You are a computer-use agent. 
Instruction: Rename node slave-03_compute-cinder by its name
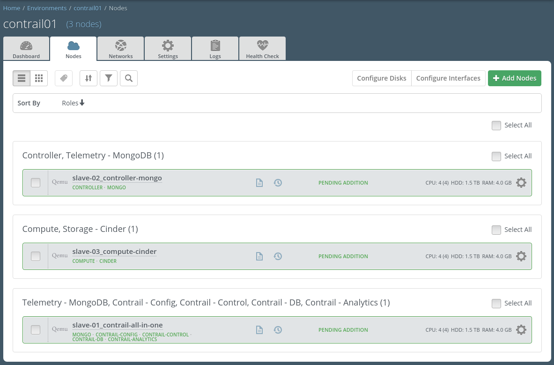[114, 251]
